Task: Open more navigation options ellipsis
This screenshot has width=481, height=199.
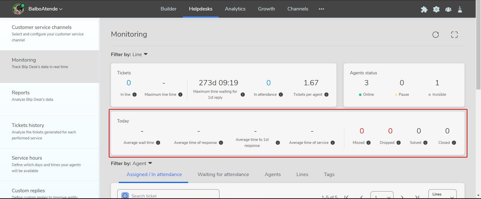Action: point(321,9)
